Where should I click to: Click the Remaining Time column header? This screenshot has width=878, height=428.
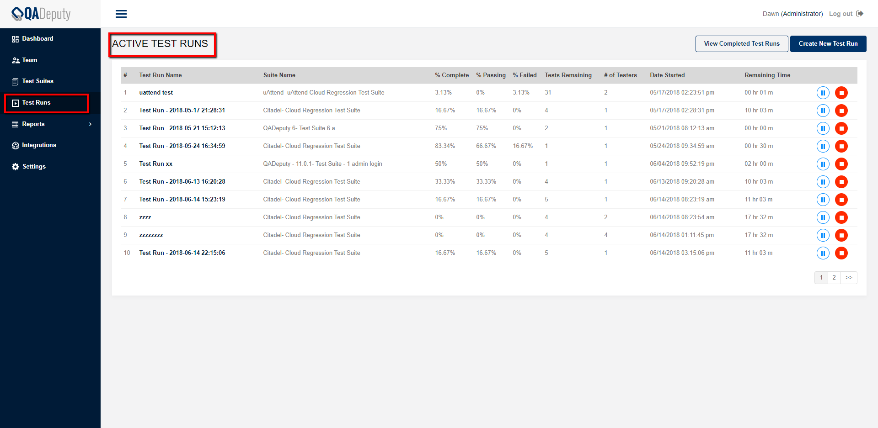[x=767, y=75]
